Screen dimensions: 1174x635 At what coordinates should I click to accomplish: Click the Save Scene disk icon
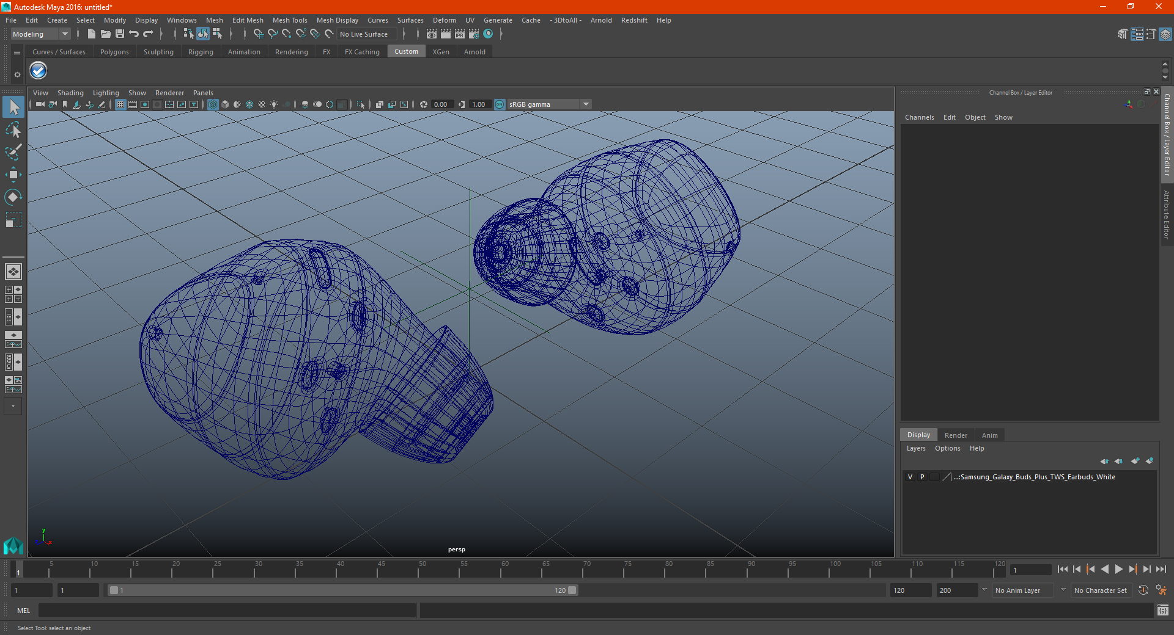click(x=120, y=34)
